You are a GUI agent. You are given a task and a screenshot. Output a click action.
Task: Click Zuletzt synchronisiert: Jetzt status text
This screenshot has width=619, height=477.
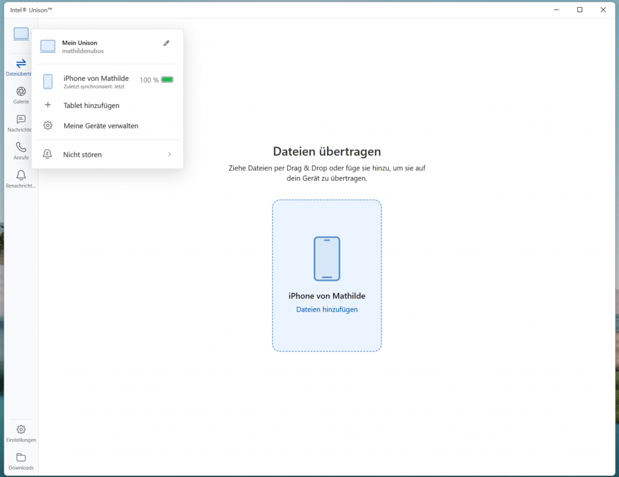point(94,87)
